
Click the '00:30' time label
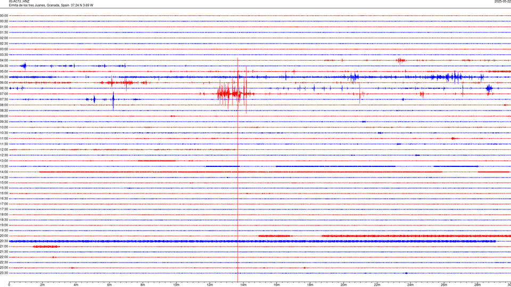click(4, 21)
